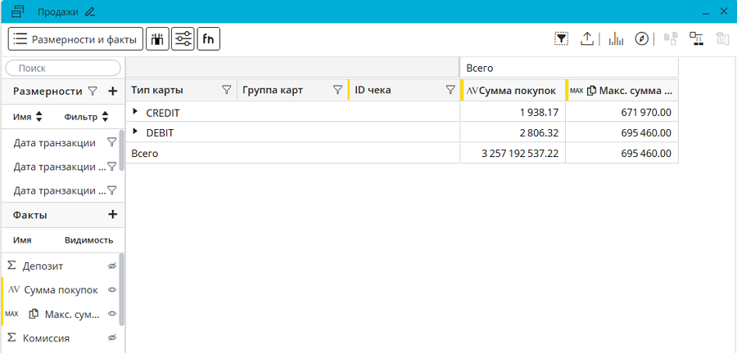Show the hidden Депозит fact
This screenshot has width=737, height=353.
coord(112,266)
